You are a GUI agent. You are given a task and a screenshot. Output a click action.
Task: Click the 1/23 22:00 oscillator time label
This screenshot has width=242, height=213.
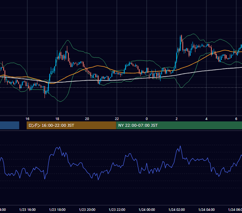[117, 209]
